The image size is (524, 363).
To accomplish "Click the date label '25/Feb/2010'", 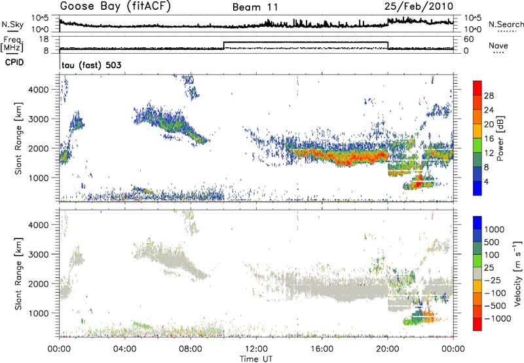I will pyautogui.click(x=419, y=7).
